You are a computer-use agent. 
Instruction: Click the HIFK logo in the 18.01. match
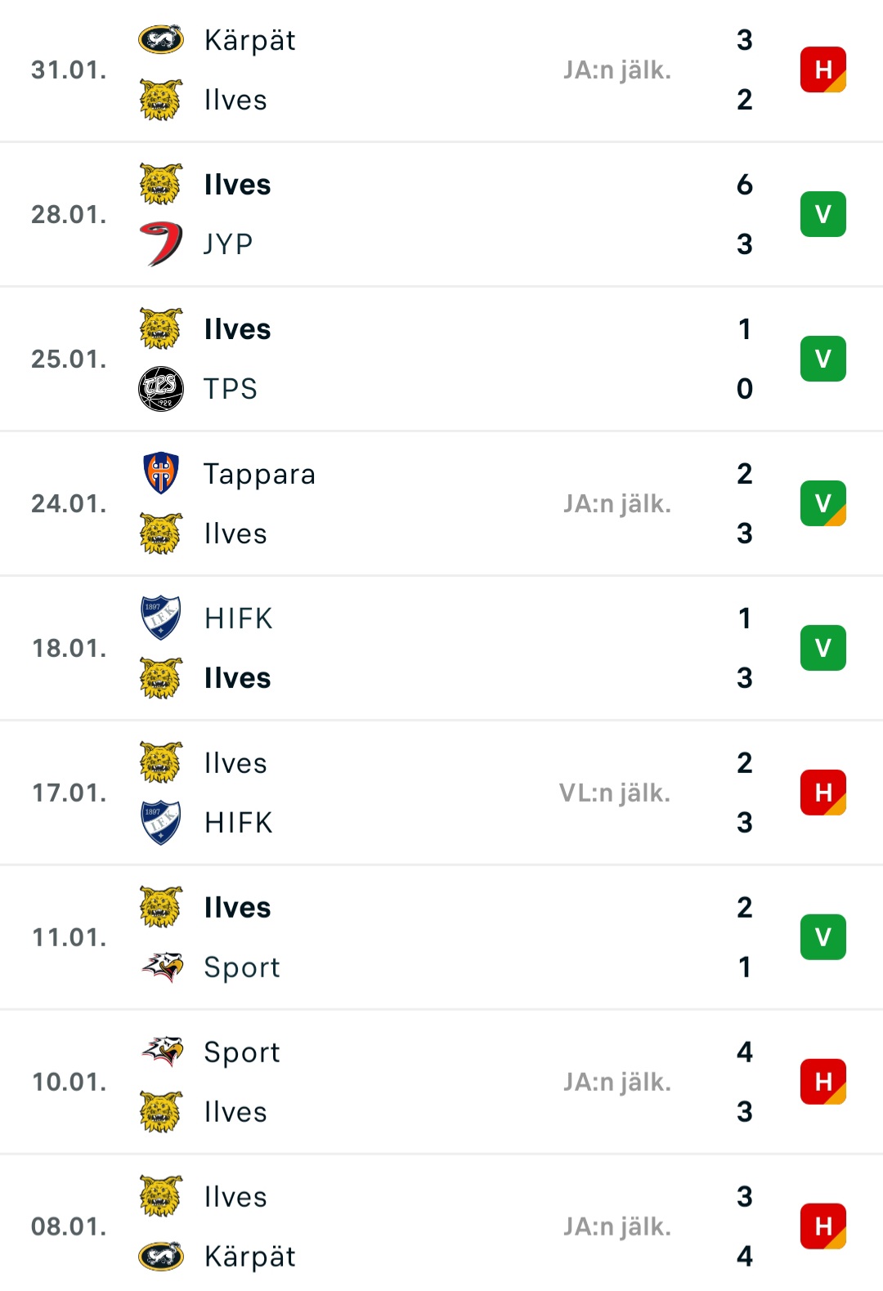161,618
